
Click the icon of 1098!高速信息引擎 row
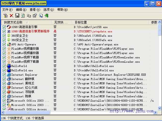point(9,27)
